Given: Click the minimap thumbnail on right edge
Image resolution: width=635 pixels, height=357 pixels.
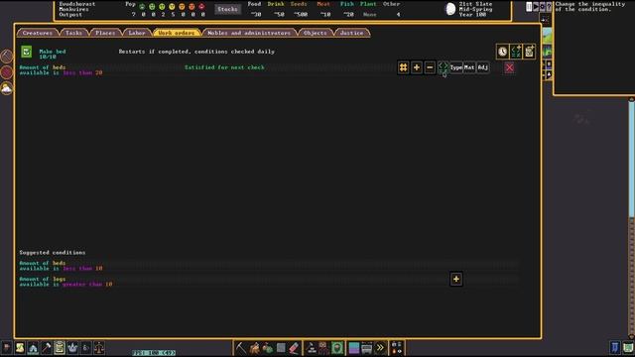Looking at the screenshot, I should click(x=547, y=36).
